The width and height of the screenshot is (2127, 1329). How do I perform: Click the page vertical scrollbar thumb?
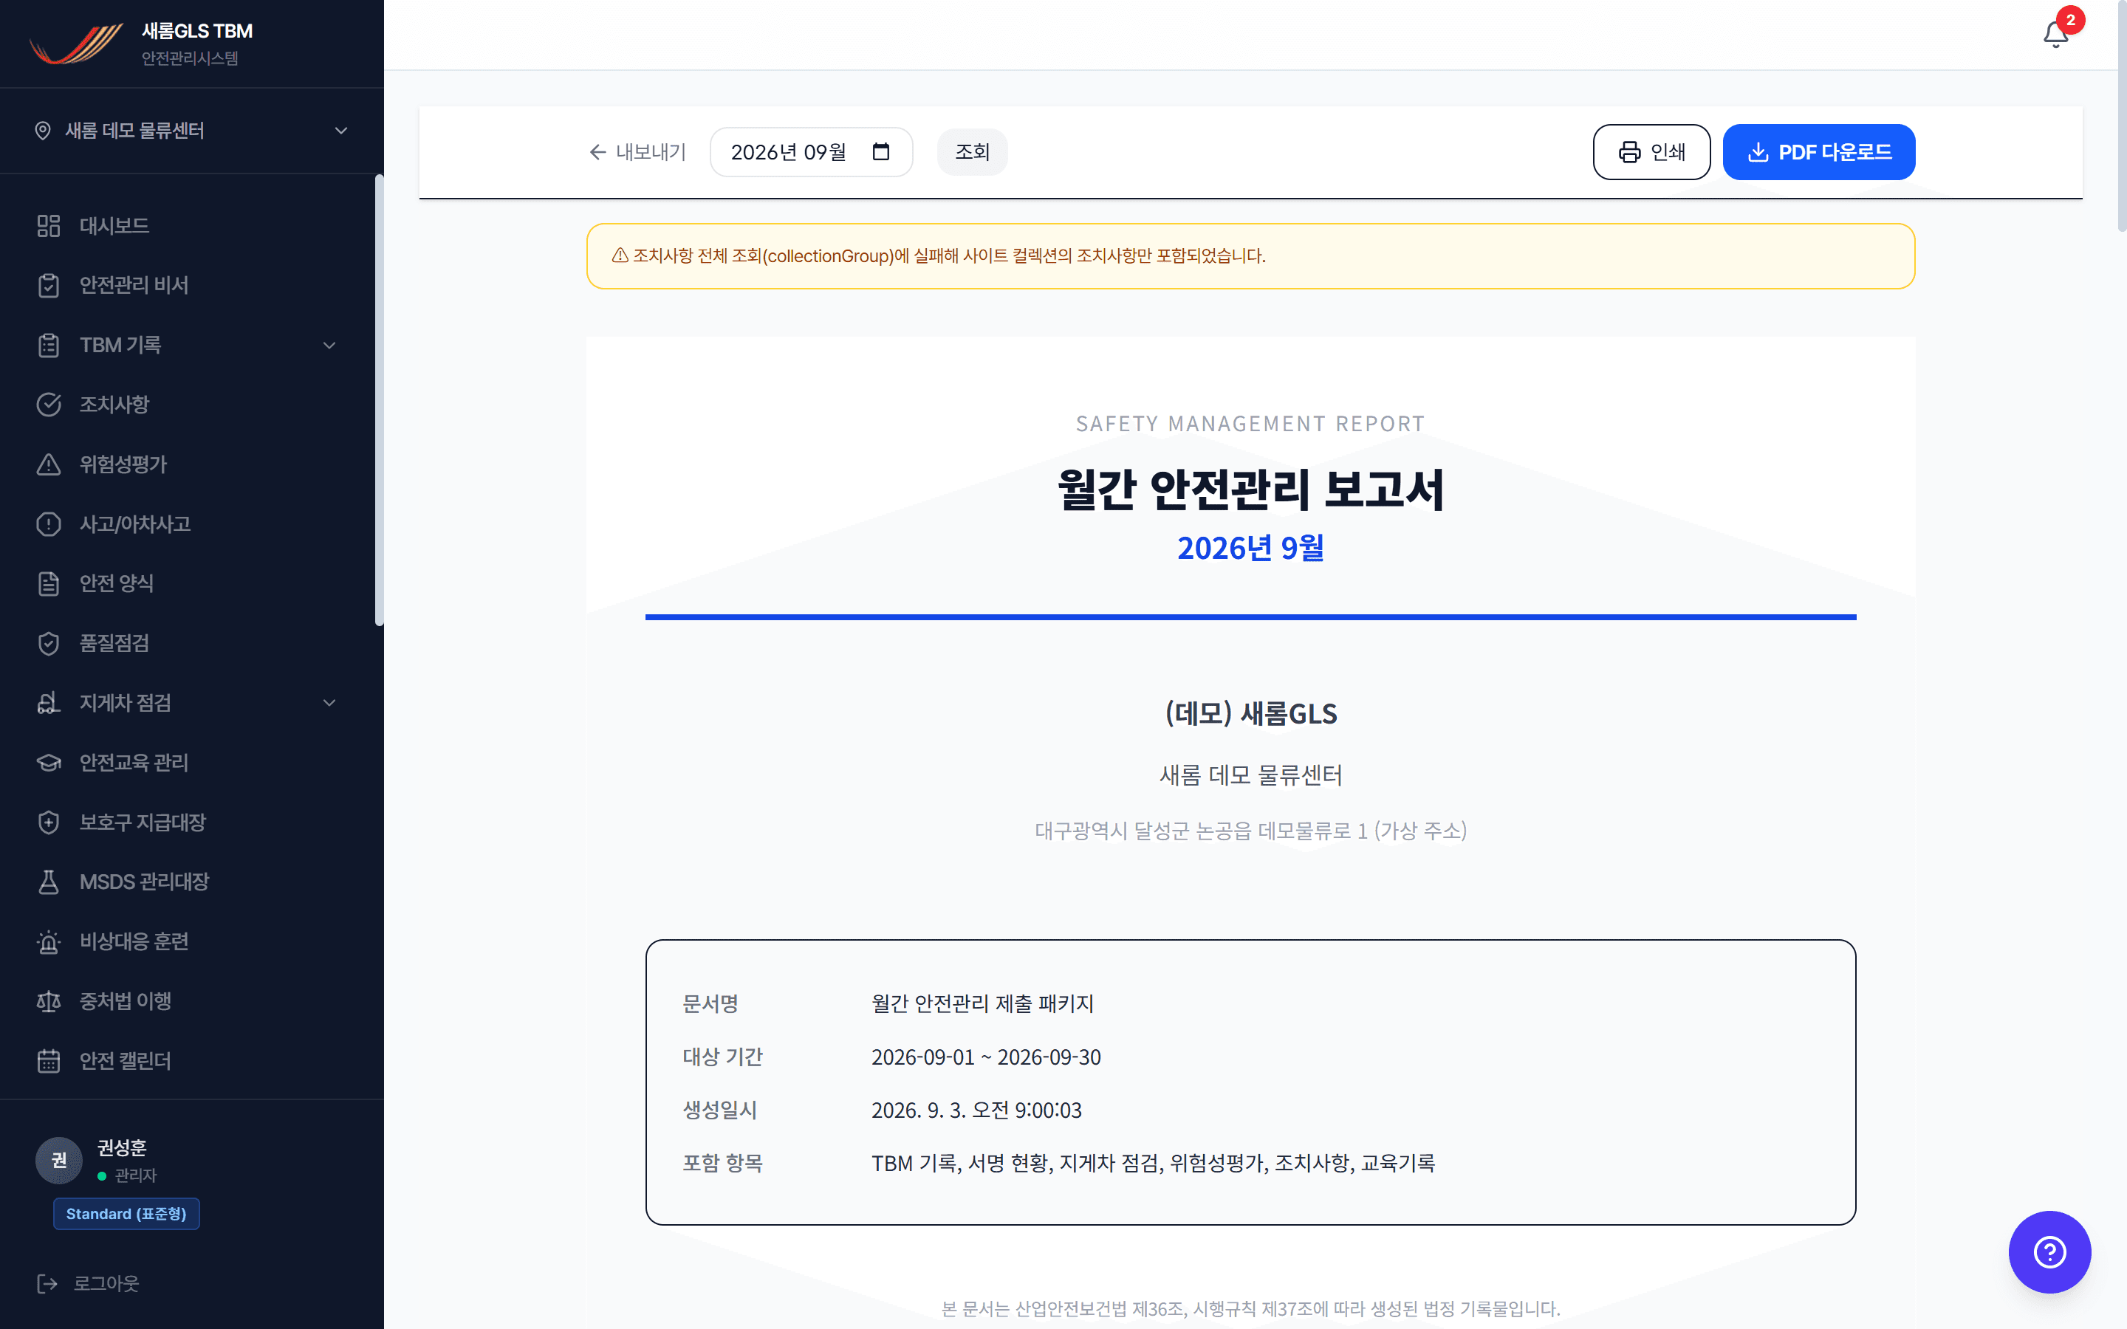tap(2122, 116)
